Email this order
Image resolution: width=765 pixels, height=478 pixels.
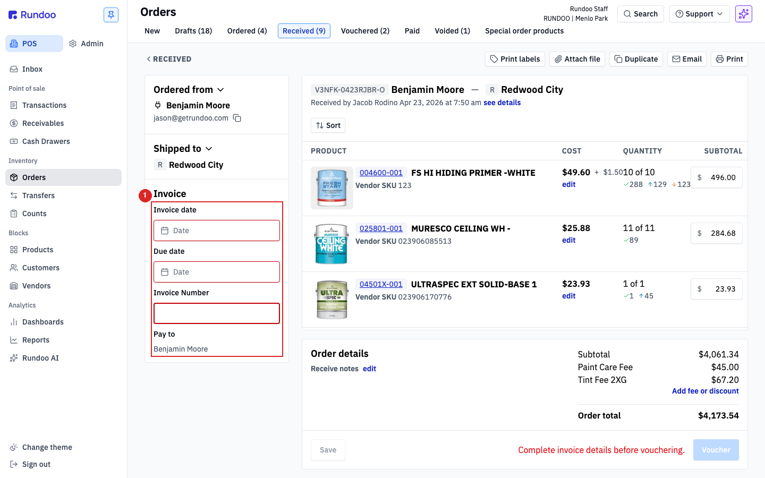(687, 59)
